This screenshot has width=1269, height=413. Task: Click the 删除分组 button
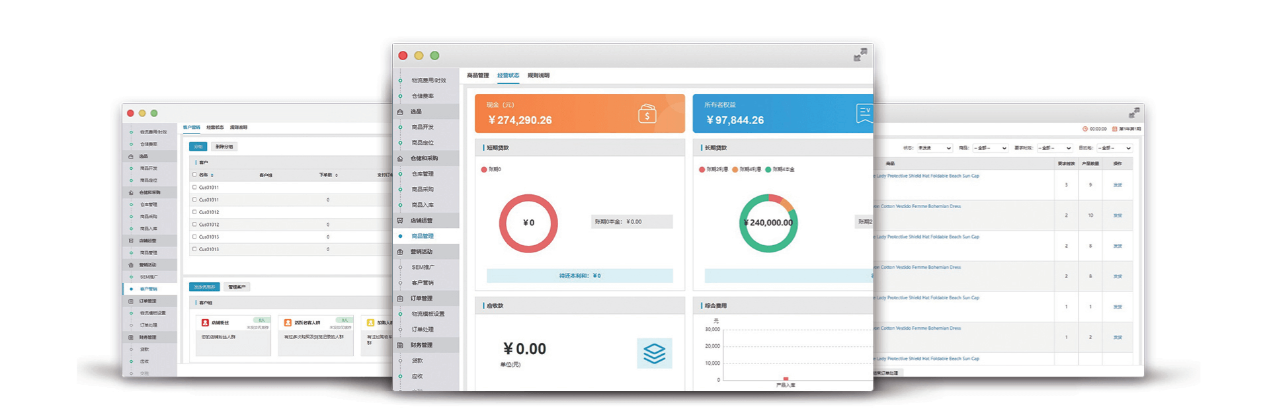point(224,147)
